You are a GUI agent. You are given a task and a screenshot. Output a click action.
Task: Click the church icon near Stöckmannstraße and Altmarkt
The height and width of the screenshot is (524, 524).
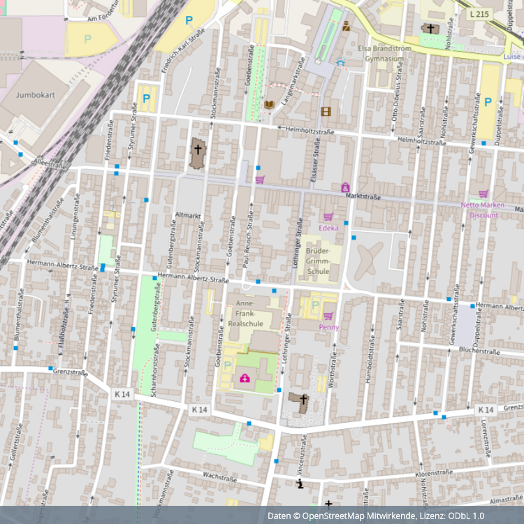198,149
